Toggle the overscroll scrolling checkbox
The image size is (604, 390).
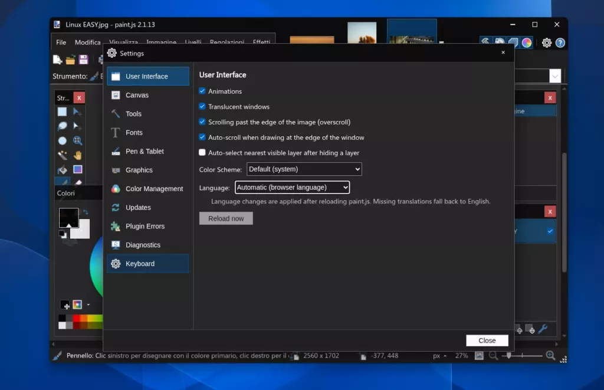pyautogui.click(x=202, y=122)
